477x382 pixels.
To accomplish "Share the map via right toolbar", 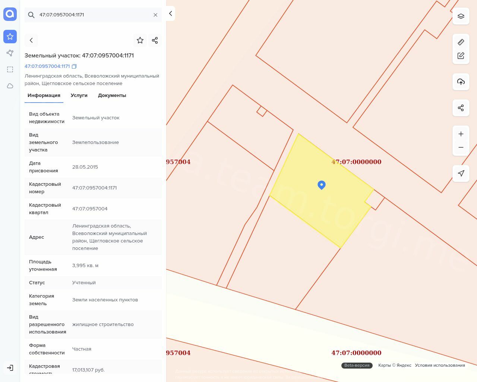I will (461, 108).
